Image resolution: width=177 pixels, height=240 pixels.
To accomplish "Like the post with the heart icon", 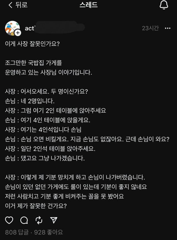I will (9, 220).
